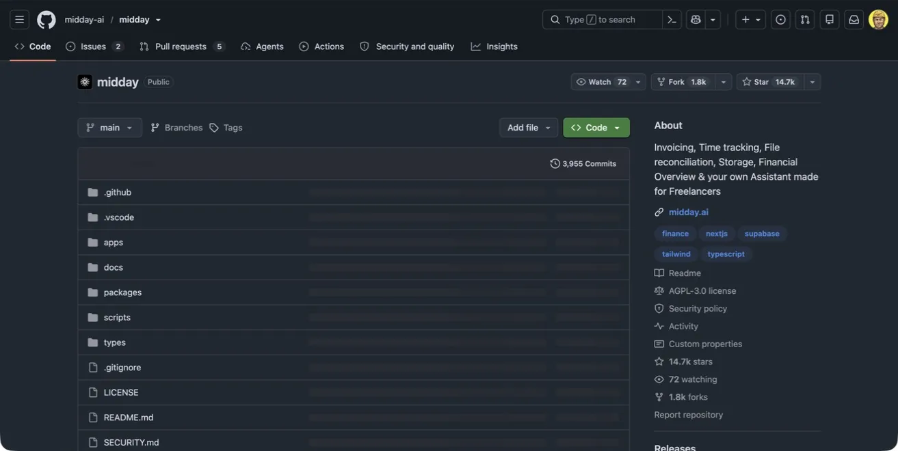Expand the create new plus dropdown
This screenshot has height=451, width=898.
point(750,20)
